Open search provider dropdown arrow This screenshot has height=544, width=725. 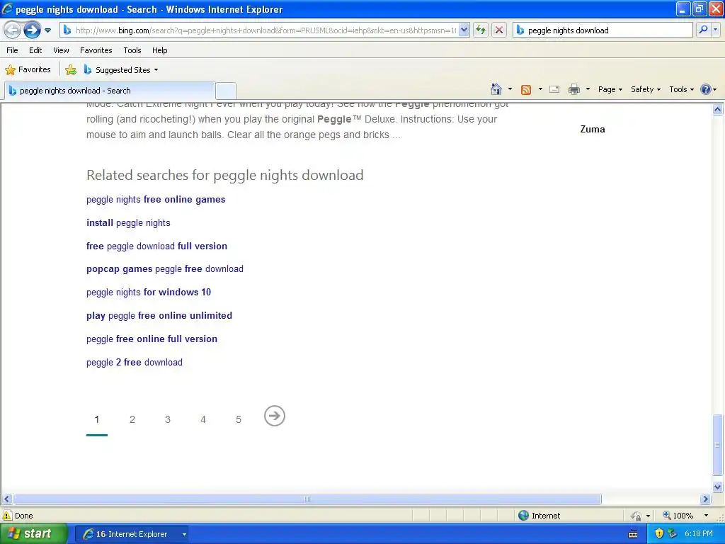click(x=715, y=30)
